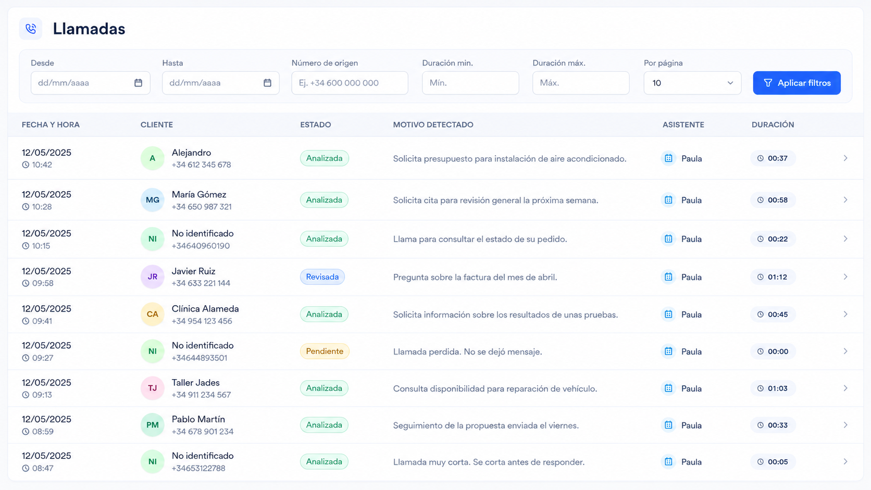Open the 10:15 No identificado call chevron
Screen dimensions: 871x490
(x=845, y=239)
